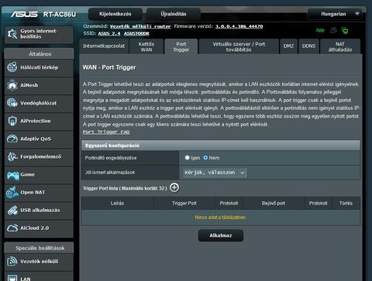Click the firmware version 3.0.0.4.386_44470 link
Screen dimensions: 372x281
[x=239, y=26]
